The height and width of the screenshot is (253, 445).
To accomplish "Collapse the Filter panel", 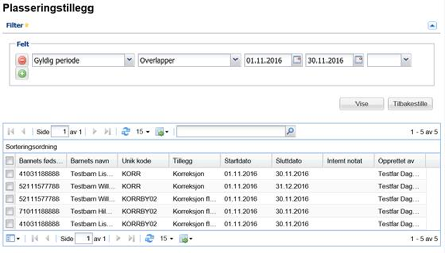I will tap(432, 25).
